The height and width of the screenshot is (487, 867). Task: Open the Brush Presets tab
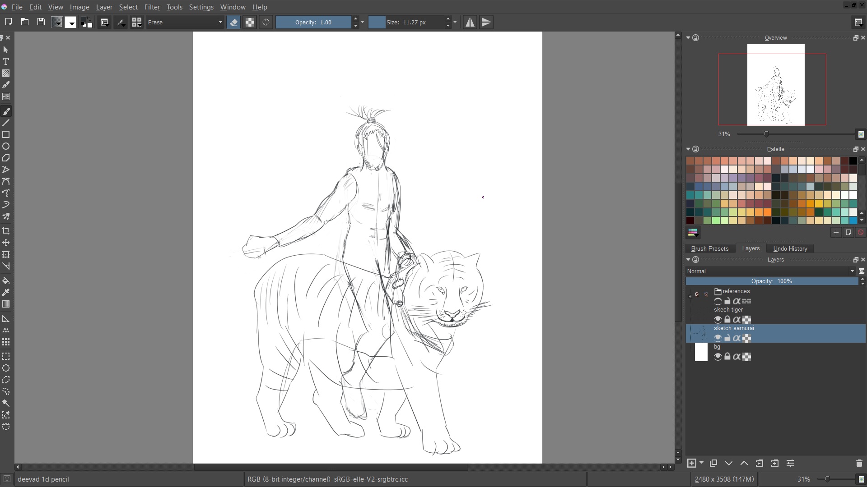click(709, 248)
